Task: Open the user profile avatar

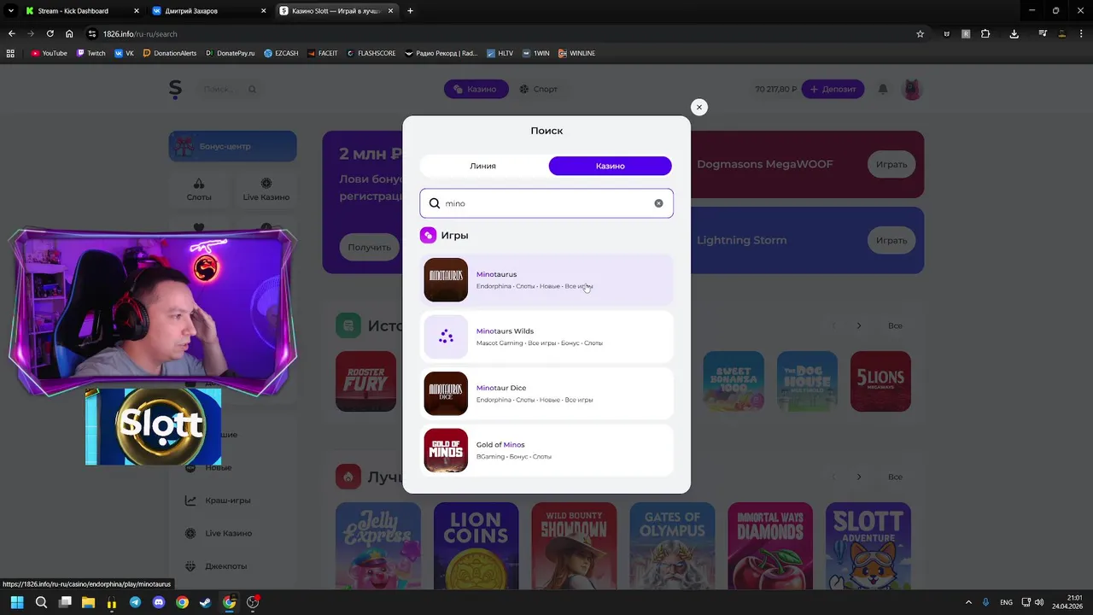Action: click(x=912, y=89)
